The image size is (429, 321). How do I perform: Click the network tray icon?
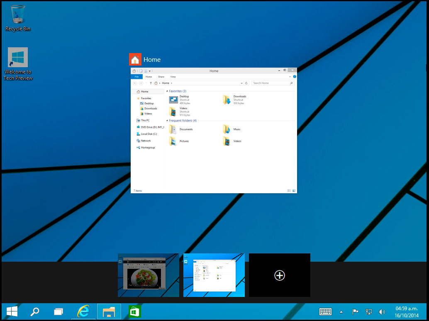368,312
